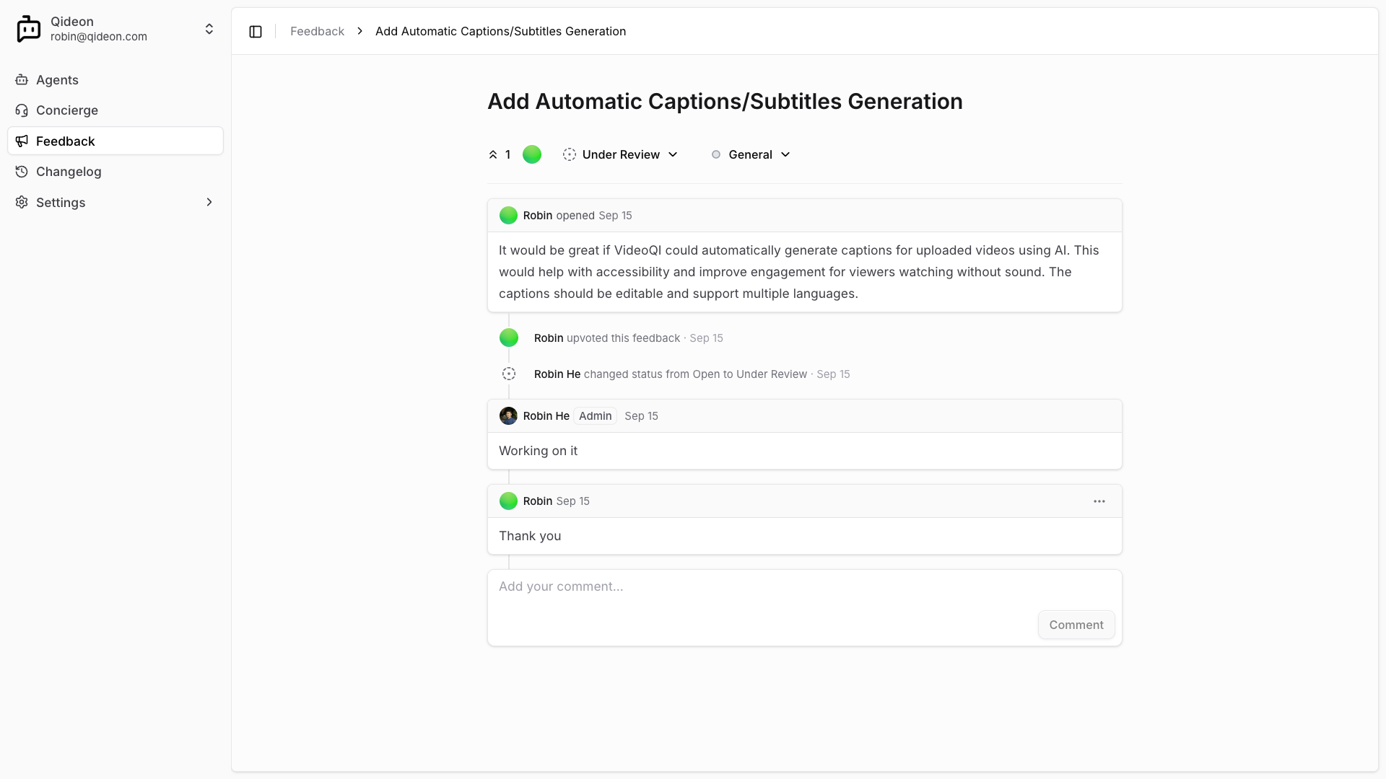Click the Concierge headset icon
The height and width of the screenshot is (779, 1386).
click(22, 110)
